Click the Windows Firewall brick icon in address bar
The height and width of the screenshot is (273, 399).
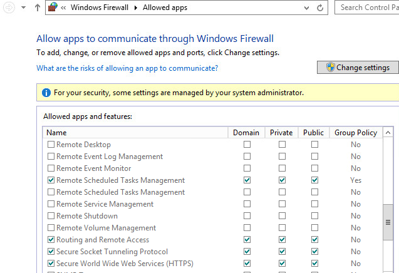tap(53, 7)
